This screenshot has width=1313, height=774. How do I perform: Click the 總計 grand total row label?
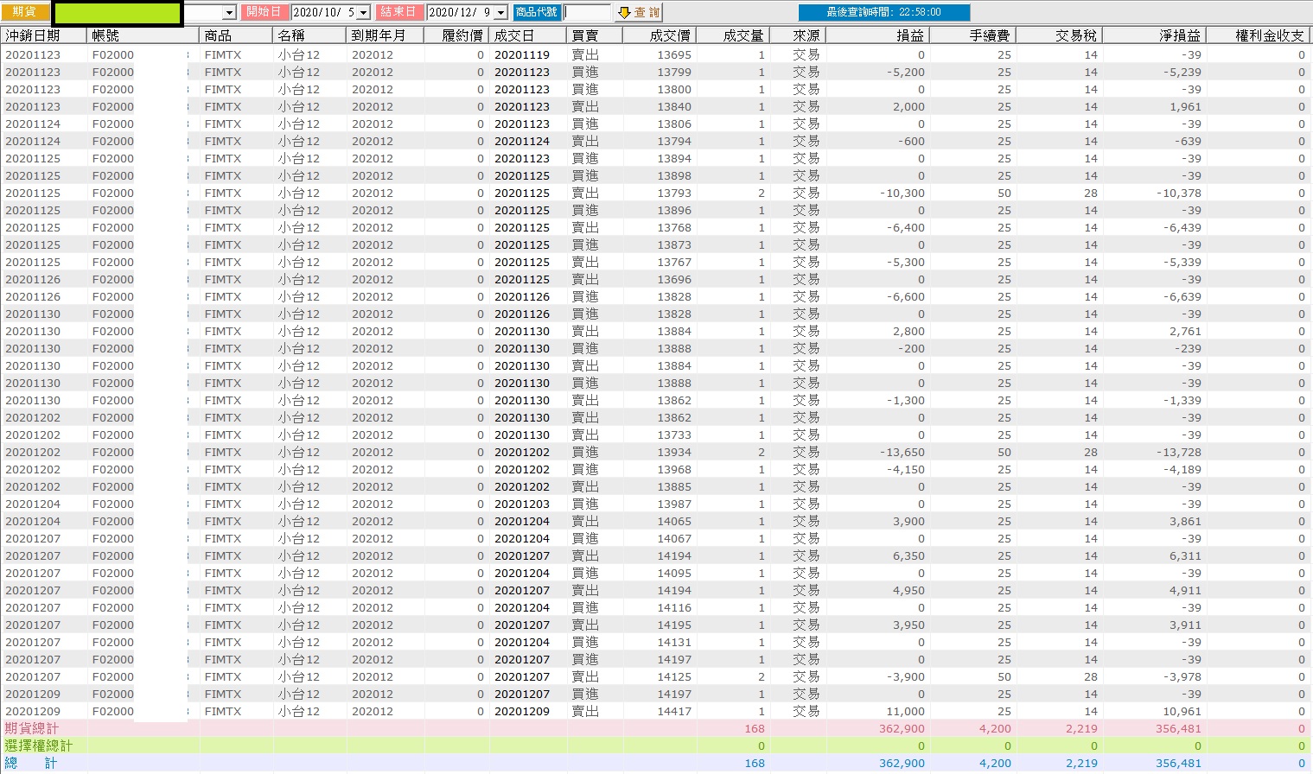tap(32, 763)
